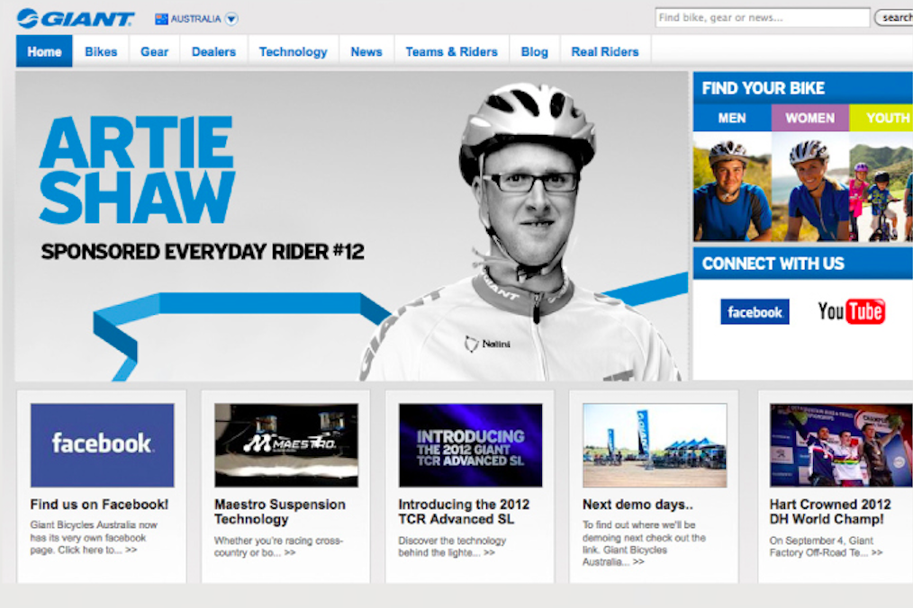913x608 pixels.
Task: Click the male rider photo under MEN
Action: (x=732, y=187)
